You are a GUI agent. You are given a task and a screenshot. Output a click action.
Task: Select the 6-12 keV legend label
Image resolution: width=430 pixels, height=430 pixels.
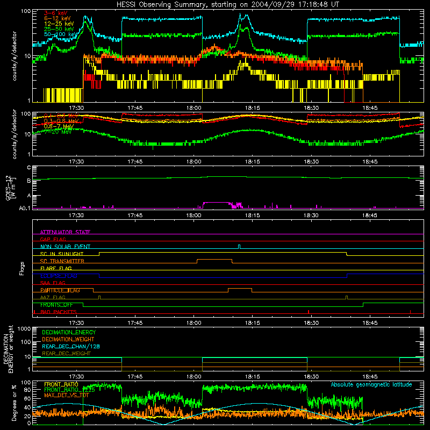point(58,18)
